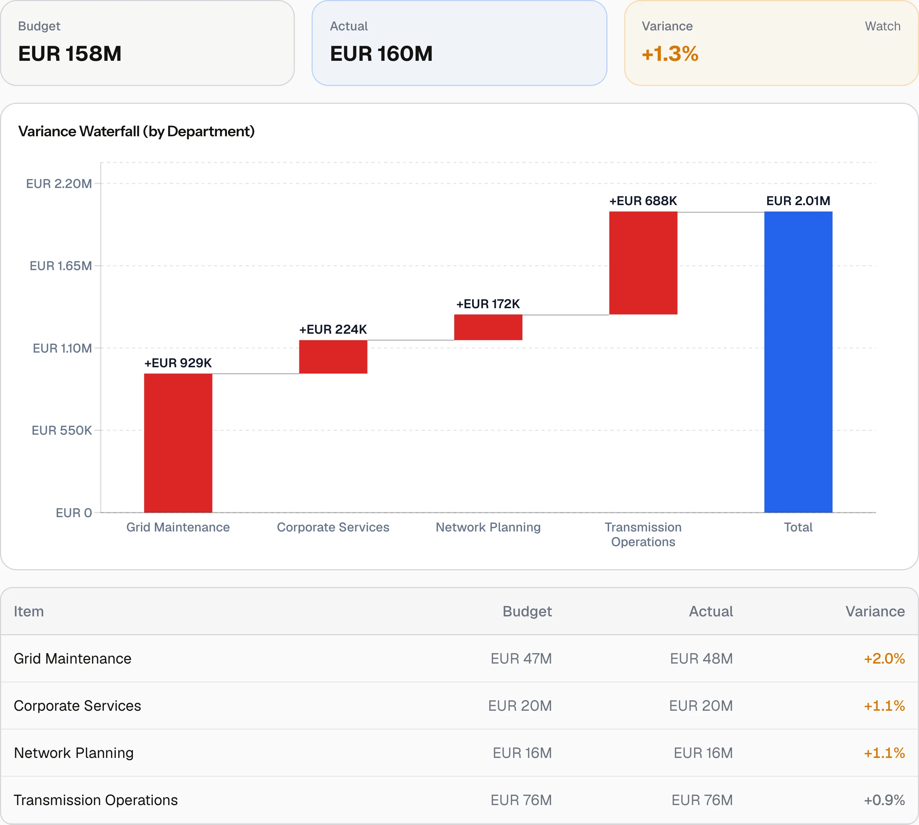Click the Item column header

pos(29,611)
